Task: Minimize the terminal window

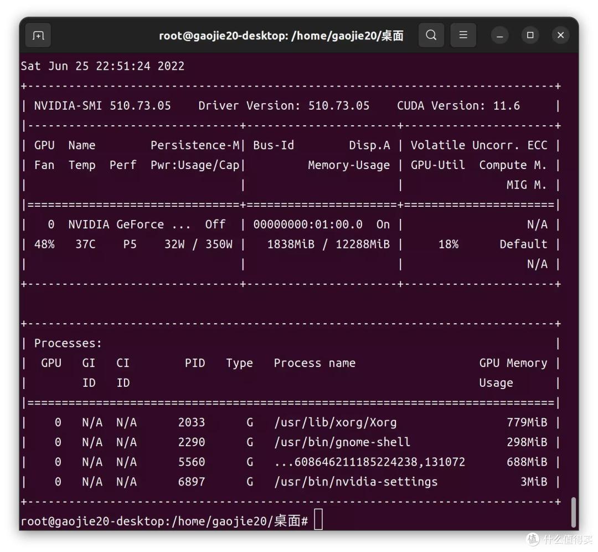Action: 500,35
